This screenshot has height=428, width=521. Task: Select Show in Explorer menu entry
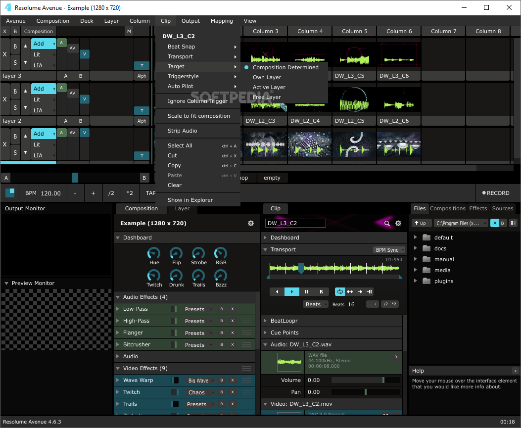[198, 200]
